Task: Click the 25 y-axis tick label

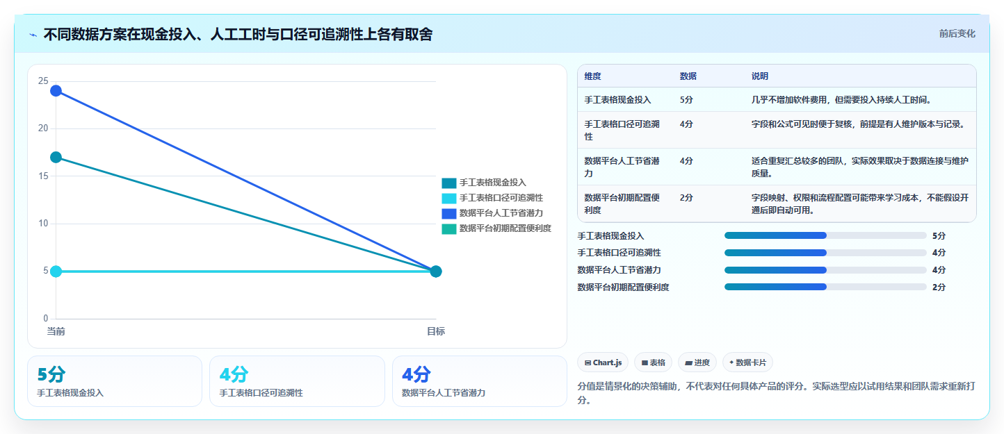Action: (x=43, y=81)
